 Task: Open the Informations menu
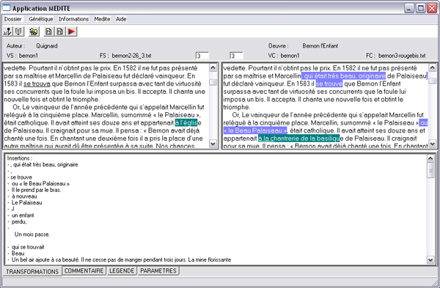73,19
